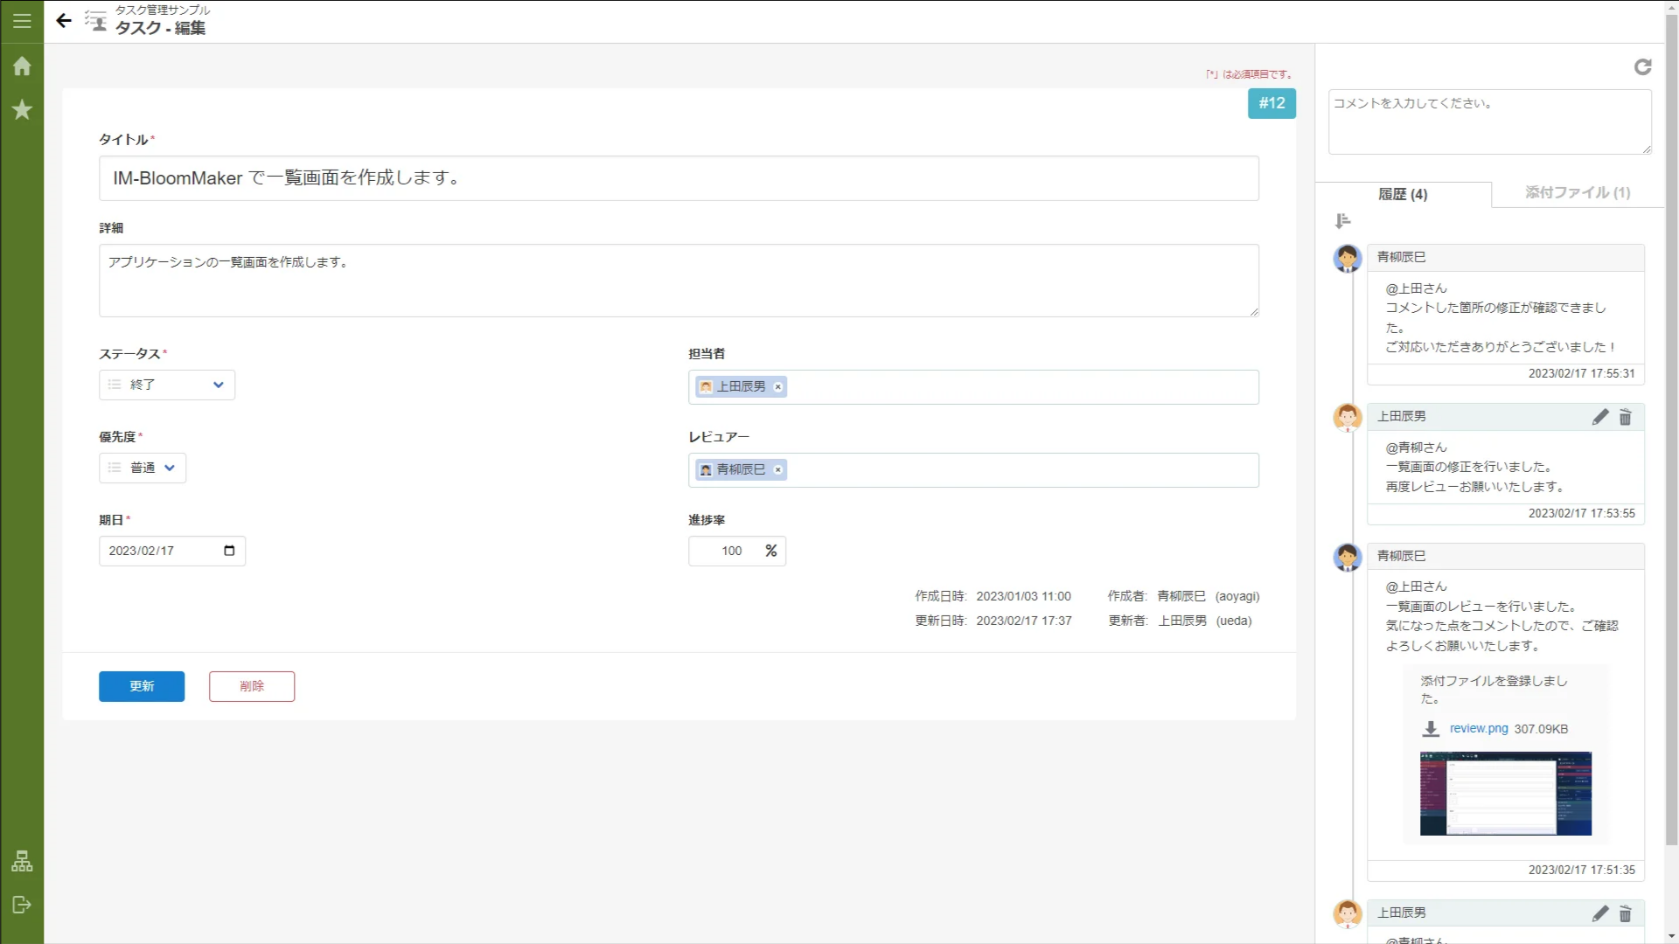Image resolution: width=1679 pixels, height=944 pixels.
Task: Open favorites star in sidebar
Action: pos(22,110)
